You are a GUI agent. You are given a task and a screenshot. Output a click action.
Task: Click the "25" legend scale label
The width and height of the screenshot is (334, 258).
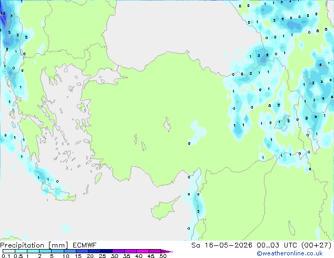tap(102, 256)
